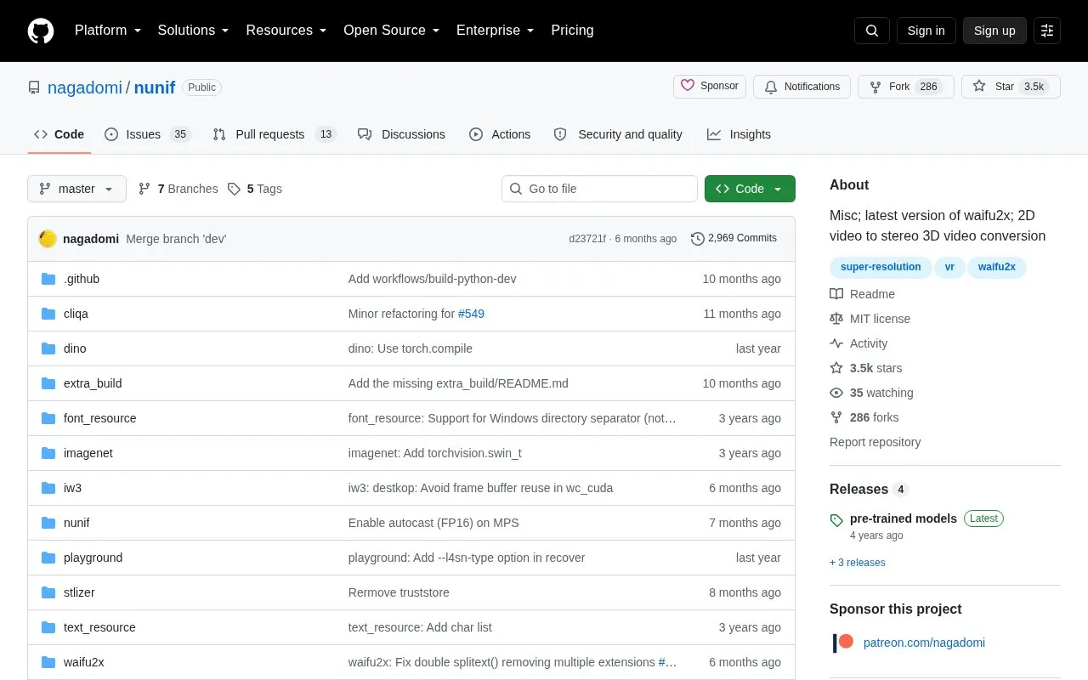Image resolution: width=1088 pixels, height=680 pixels.
Task: Click the .github folder icon
Action: pos(48,279)
